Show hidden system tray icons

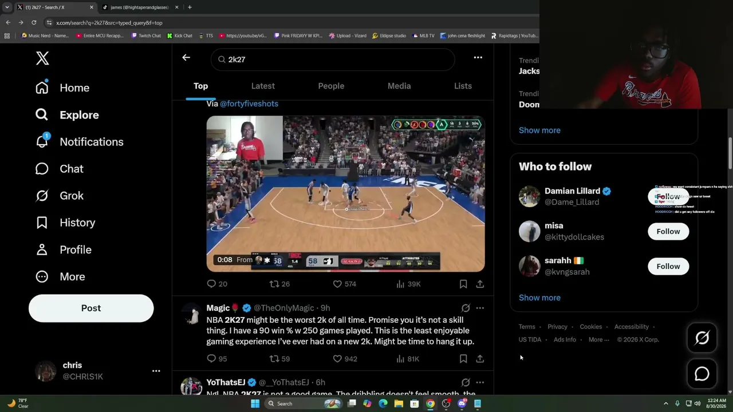coord(665,403)
